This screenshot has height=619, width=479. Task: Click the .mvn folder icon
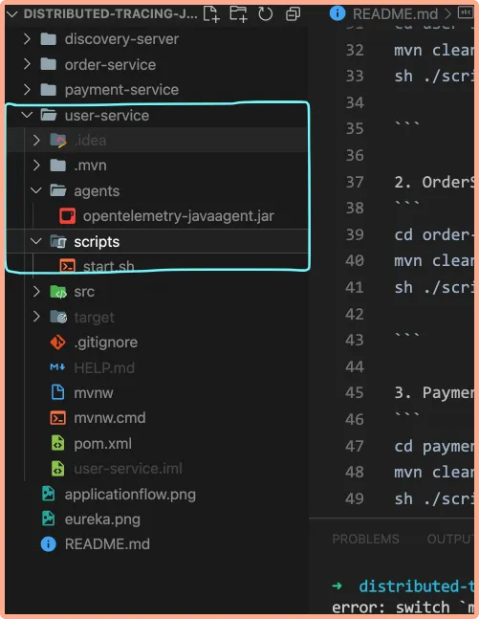(58, 165)
